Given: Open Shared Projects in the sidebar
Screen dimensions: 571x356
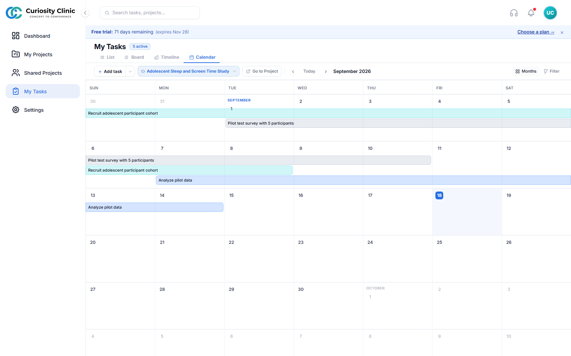Looking at the screenshot, I should point(43,73).
